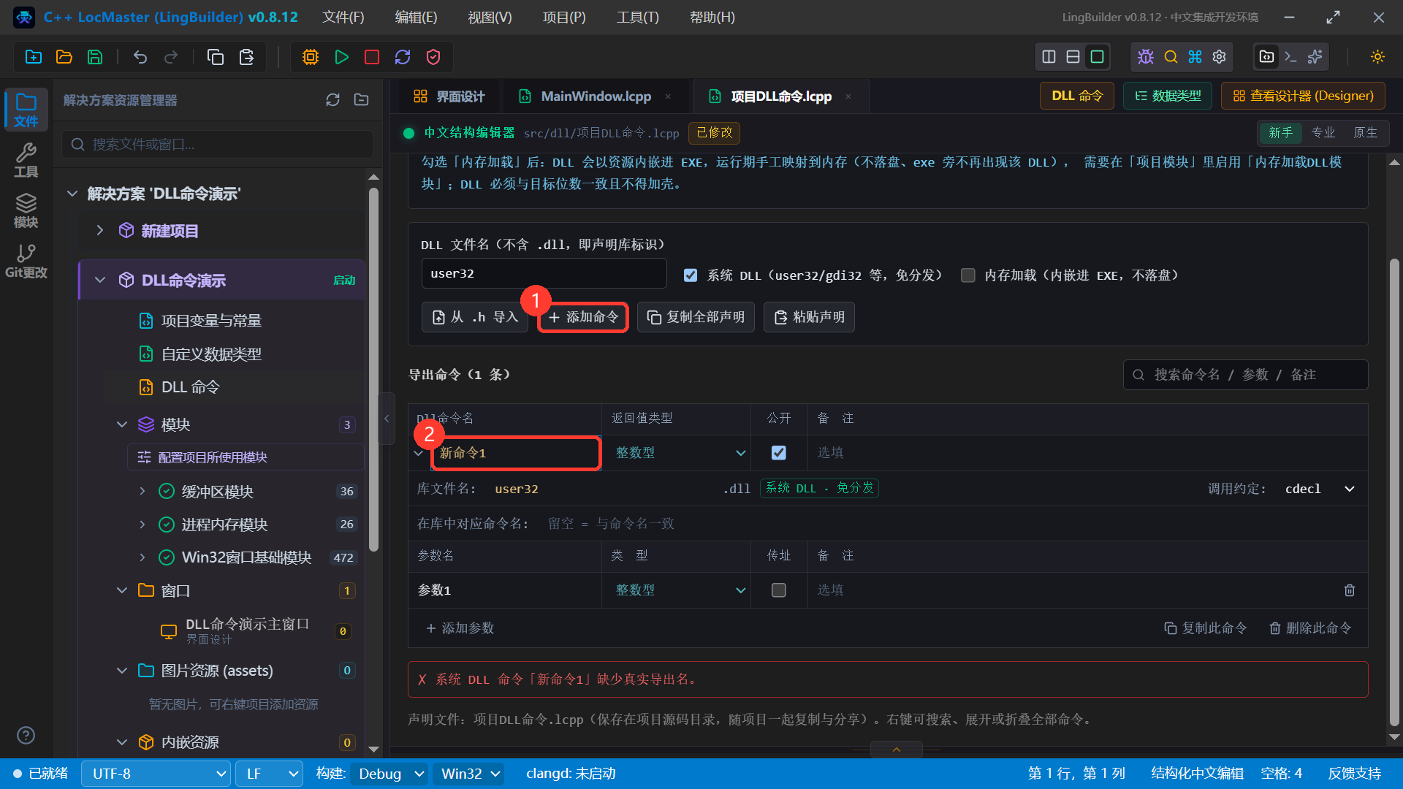Open the 文件(F) menu
Screen dimensions: 1403x789
[x=343, y=17]
